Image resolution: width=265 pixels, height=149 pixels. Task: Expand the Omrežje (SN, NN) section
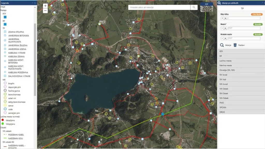(241, 70)
